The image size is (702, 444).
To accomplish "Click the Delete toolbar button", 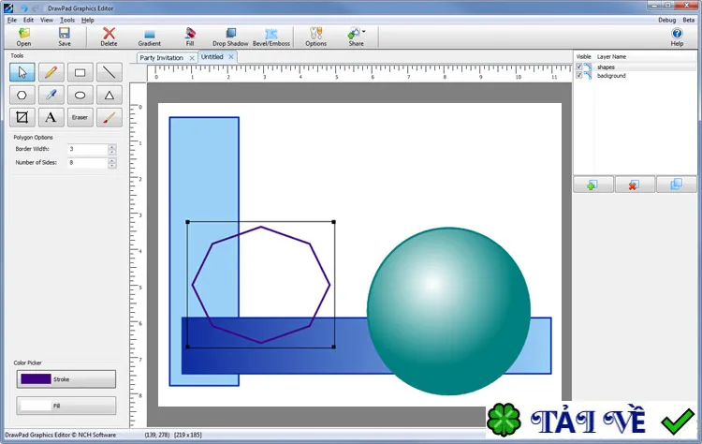I will 109,37.
